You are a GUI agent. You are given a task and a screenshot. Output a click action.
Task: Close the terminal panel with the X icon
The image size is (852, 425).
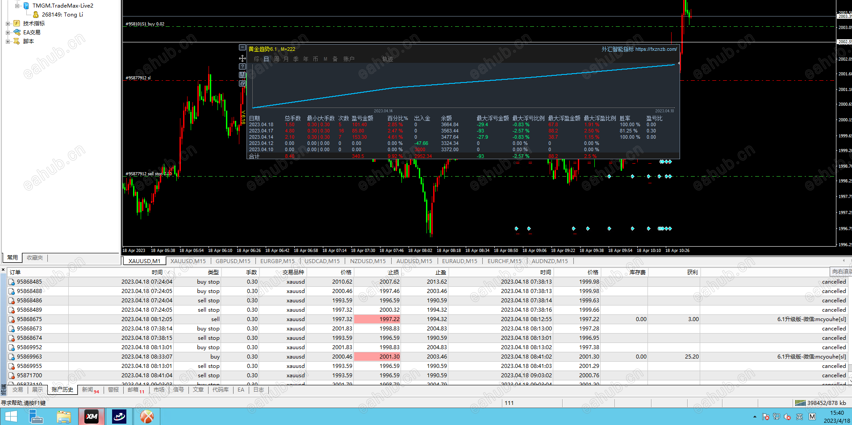click(3, 270)
